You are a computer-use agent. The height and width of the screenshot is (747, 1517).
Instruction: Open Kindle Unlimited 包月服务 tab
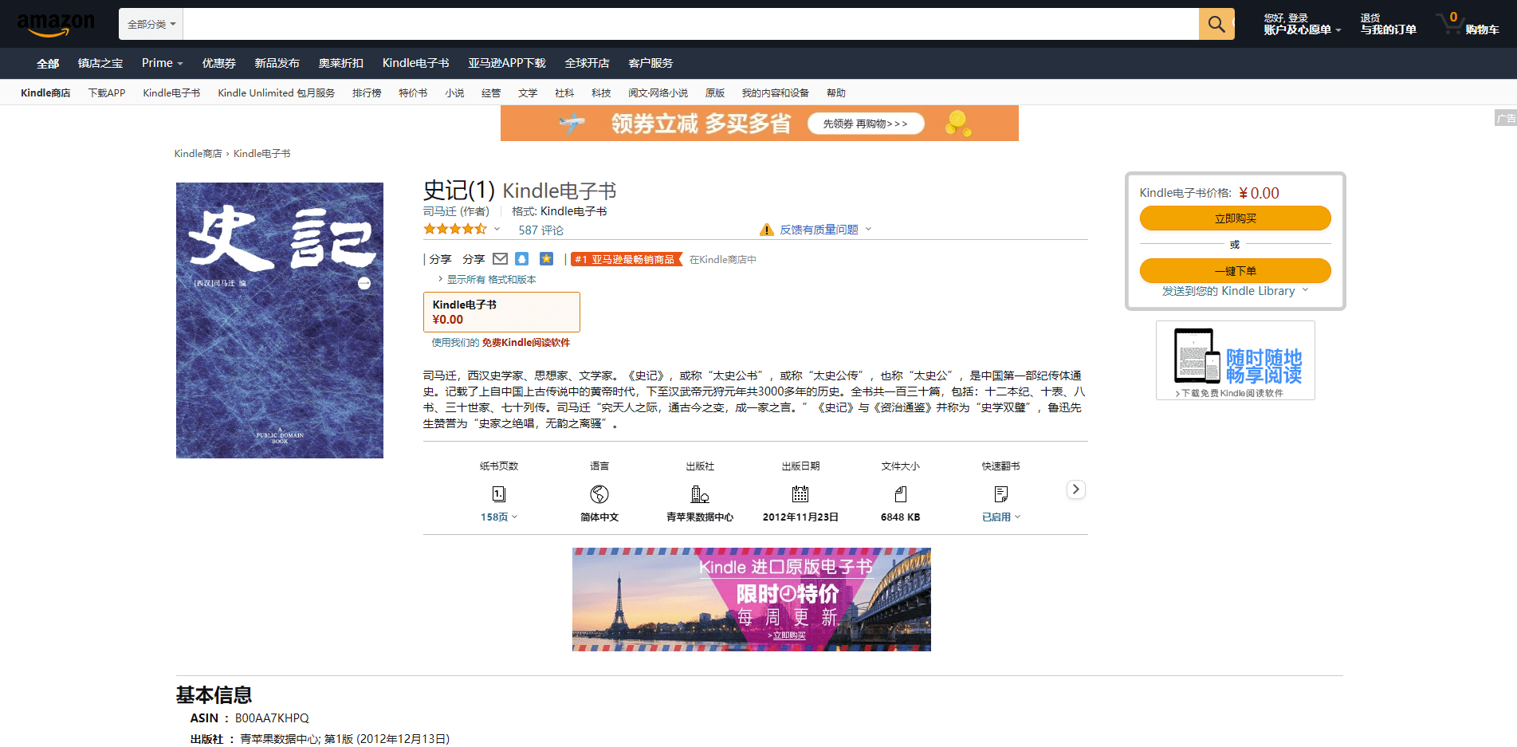pyautogui.click(x=277, y=93)
